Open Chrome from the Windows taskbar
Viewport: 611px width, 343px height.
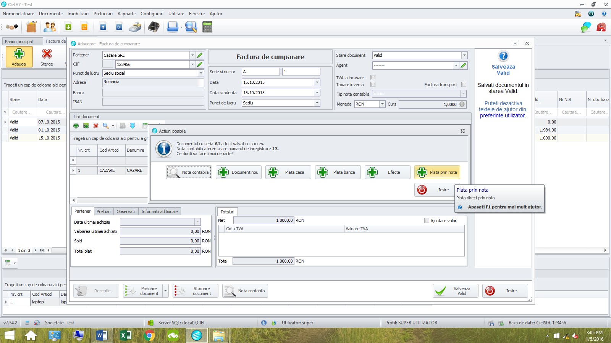pyautogui.click(x=149, y=335)
